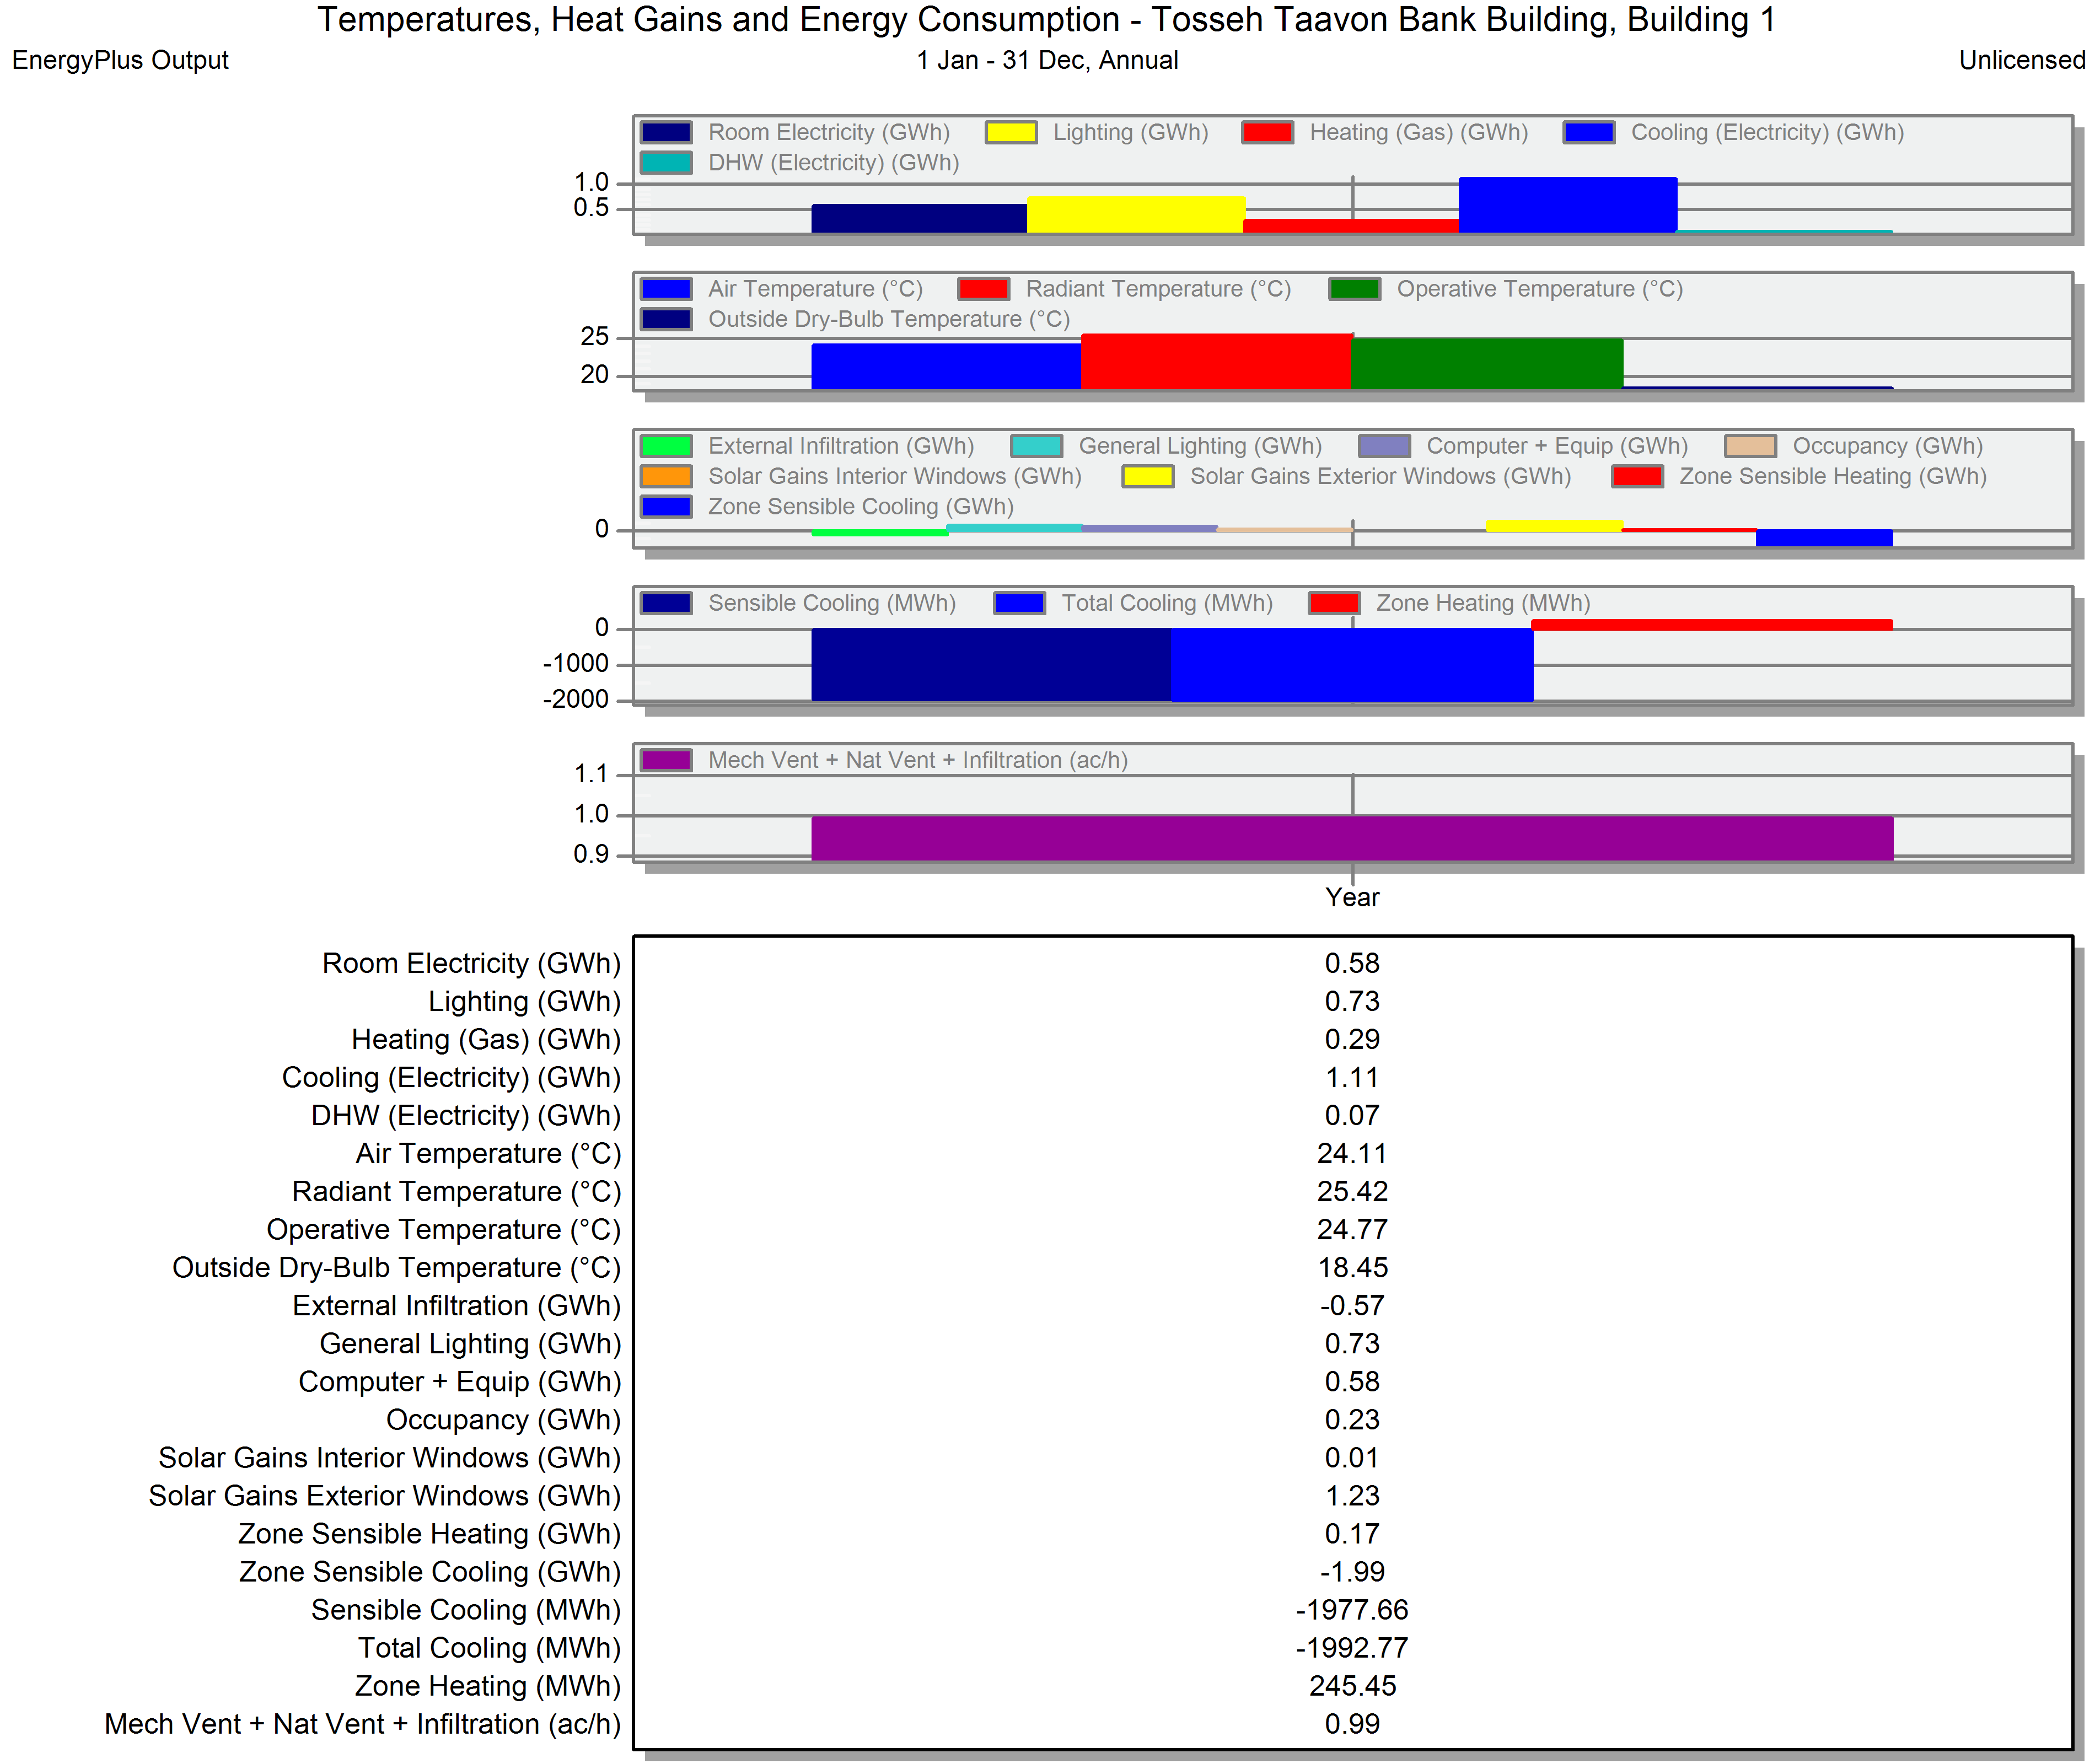Click the Total Cooling (MWh) legend swatch

1020,603
